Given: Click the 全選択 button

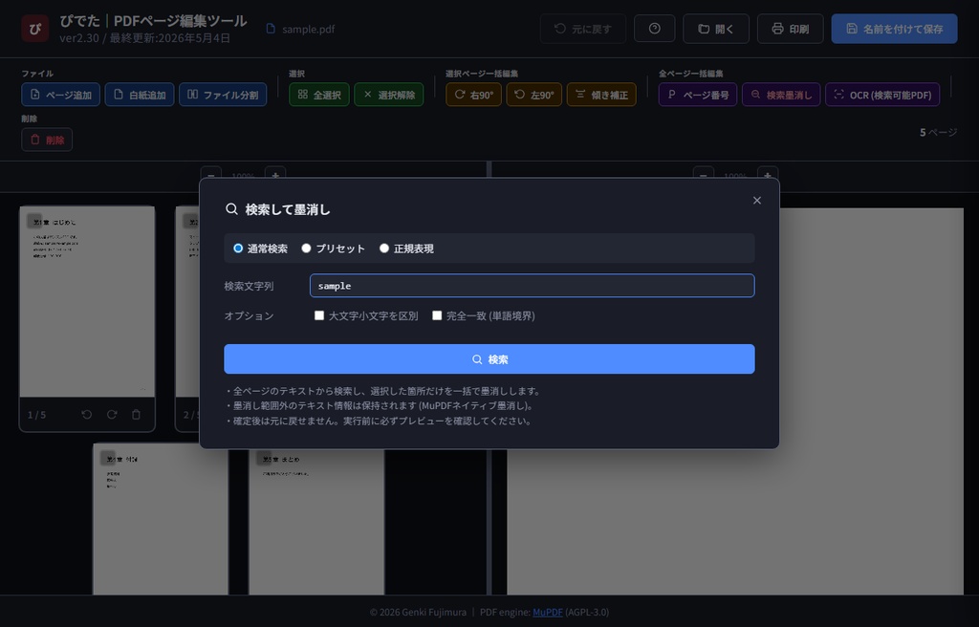Looking at the screenshot, I should [x=319, y=95].
